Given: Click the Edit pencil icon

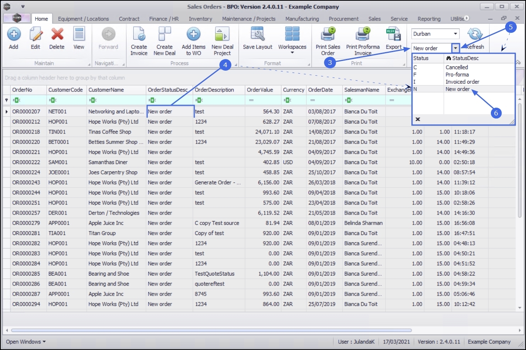Looking at the screenshot, I should [x=36, y=34].
